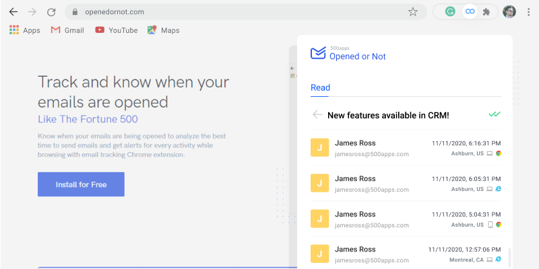Image resolution: width=539 pixels, height=269 pixels.
Task: Reload the openedornot.com page
Action: [51, 12]
